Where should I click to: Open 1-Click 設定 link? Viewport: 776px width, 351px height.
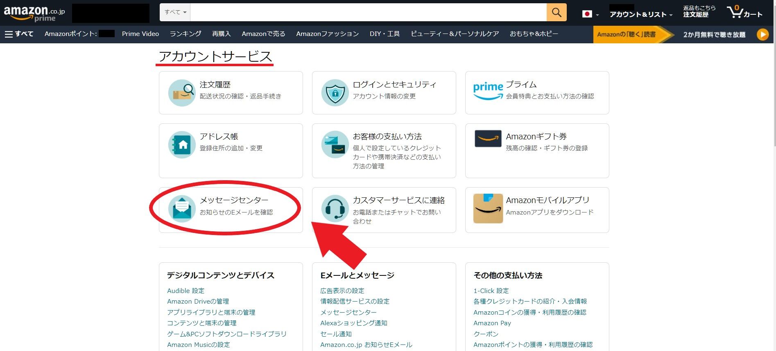(491, 291)
